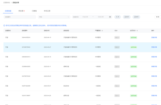Filter by 今天 quick button
This screenshot has width=161, height=105.
point(118,17)
